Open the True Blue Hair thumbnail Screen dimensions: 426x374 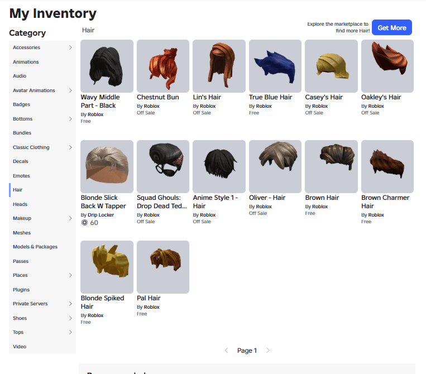tap(275, 66)
